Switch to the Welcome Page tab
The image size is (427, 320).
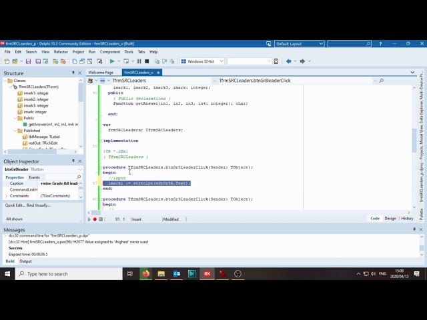[101, 73]
